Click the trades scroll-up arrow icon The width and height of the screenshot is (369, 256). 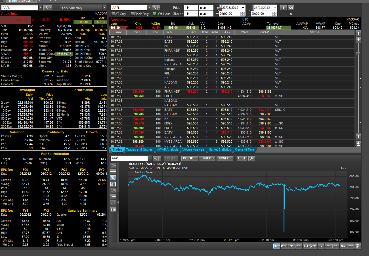click(x=358, y=40)
